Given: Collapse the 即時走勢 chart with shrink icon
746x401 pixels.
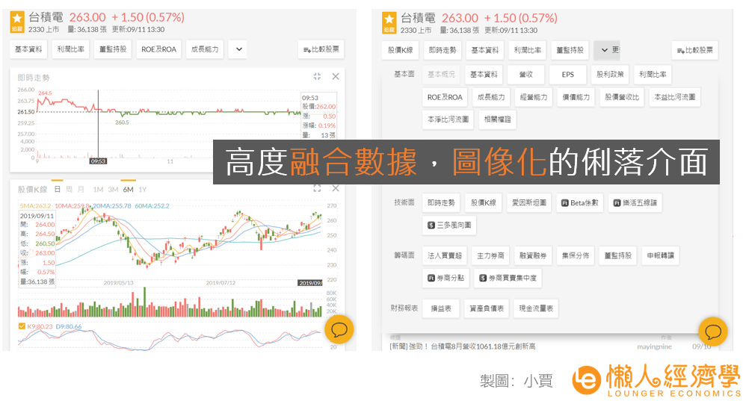Looking at the screenshot, I should point(317,76).
